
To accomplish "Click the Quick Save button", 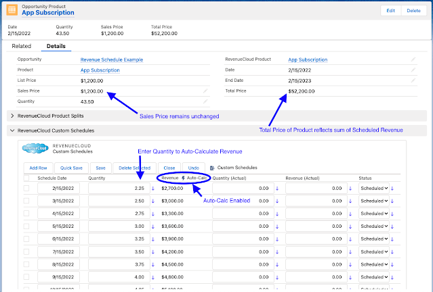I will tap(71, 168).
